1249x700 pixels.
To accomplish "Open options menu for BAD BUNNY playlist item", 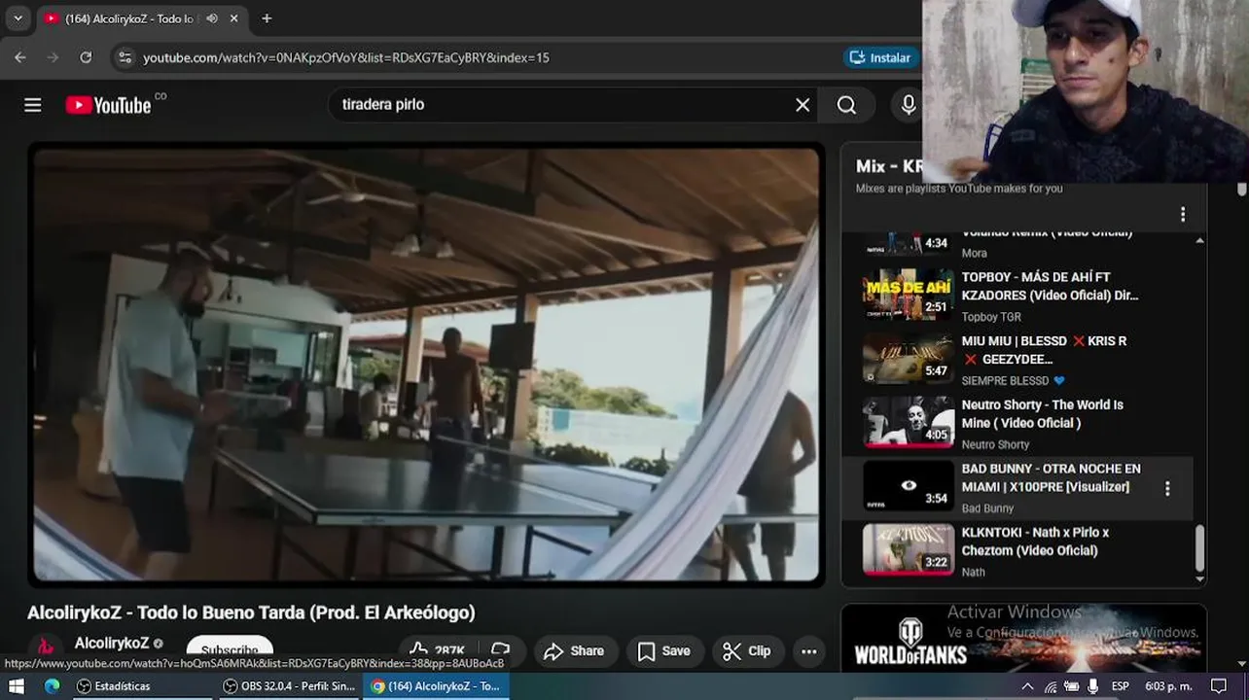I will click(x=1167, y=488).
